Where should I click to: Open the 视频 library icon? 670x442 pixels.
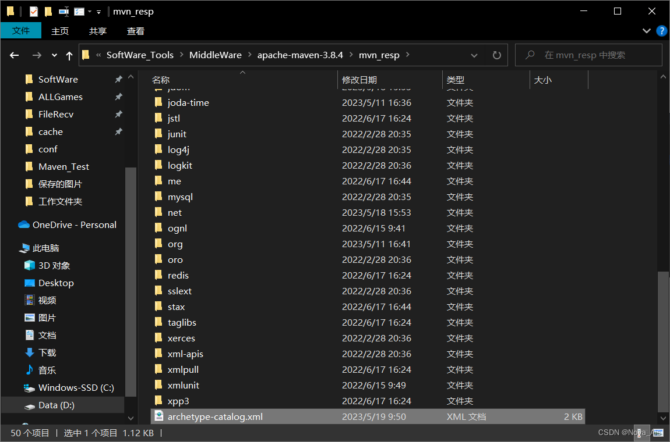(x=30, y=300)
